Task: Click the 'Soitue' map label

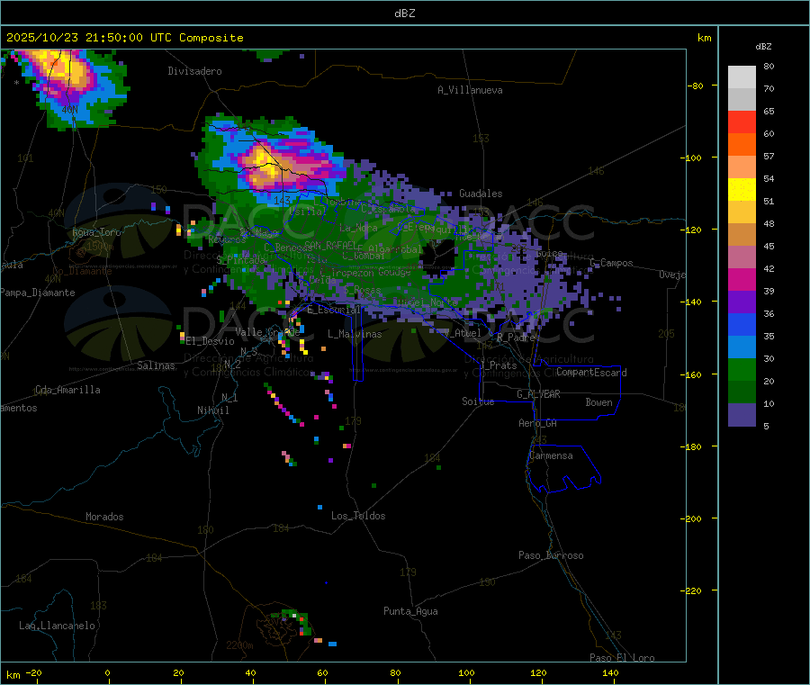Action: click(x=478, y=401)
